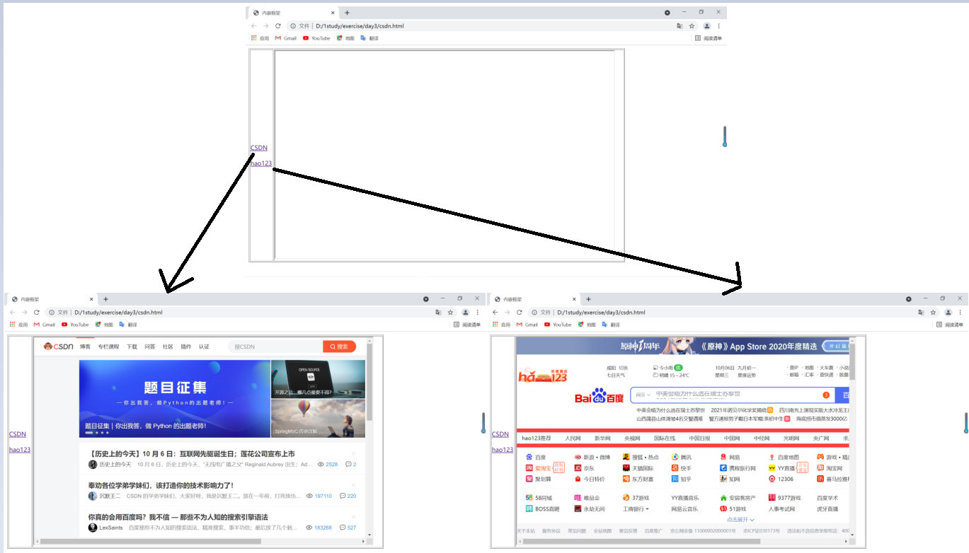Open 社区 in the CSDN navigation
969x553 pixels.
[168, 347]
